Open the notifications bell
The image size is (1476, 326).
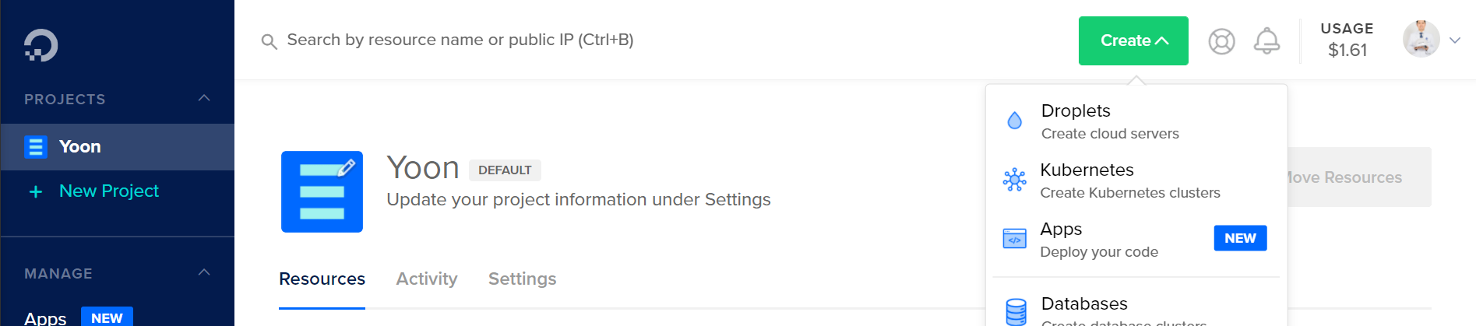1266,41
